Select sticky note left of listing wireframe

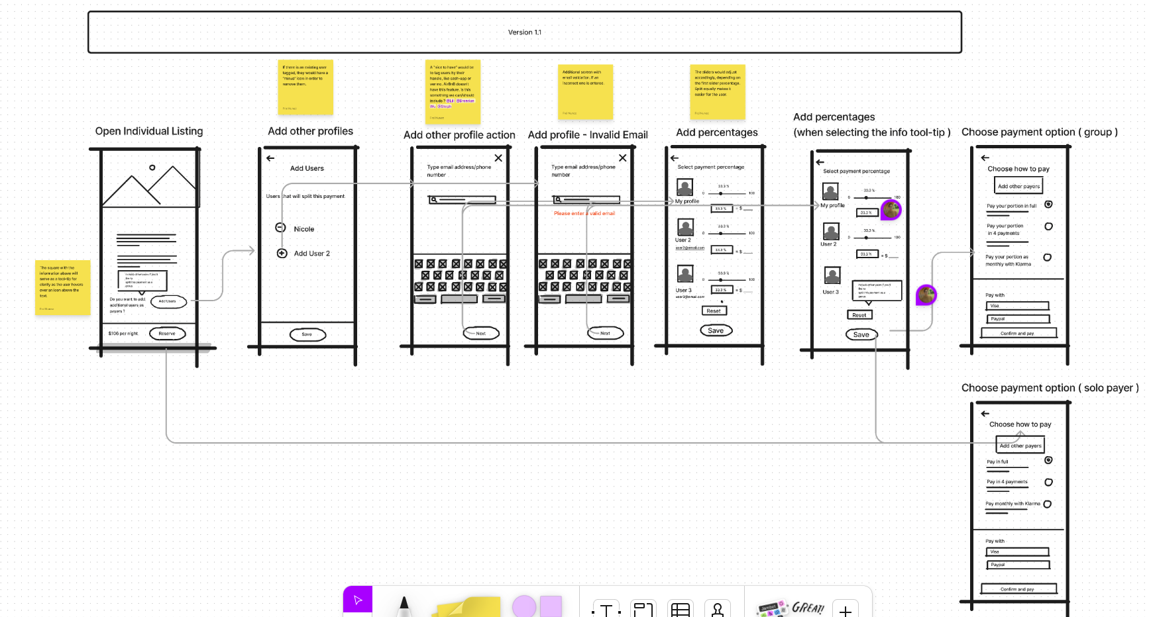point(63,287)
